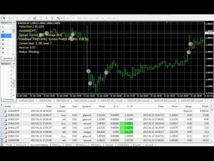
Task: Click the Market Watch scrollbar thumb
Action: click(13, 30)
